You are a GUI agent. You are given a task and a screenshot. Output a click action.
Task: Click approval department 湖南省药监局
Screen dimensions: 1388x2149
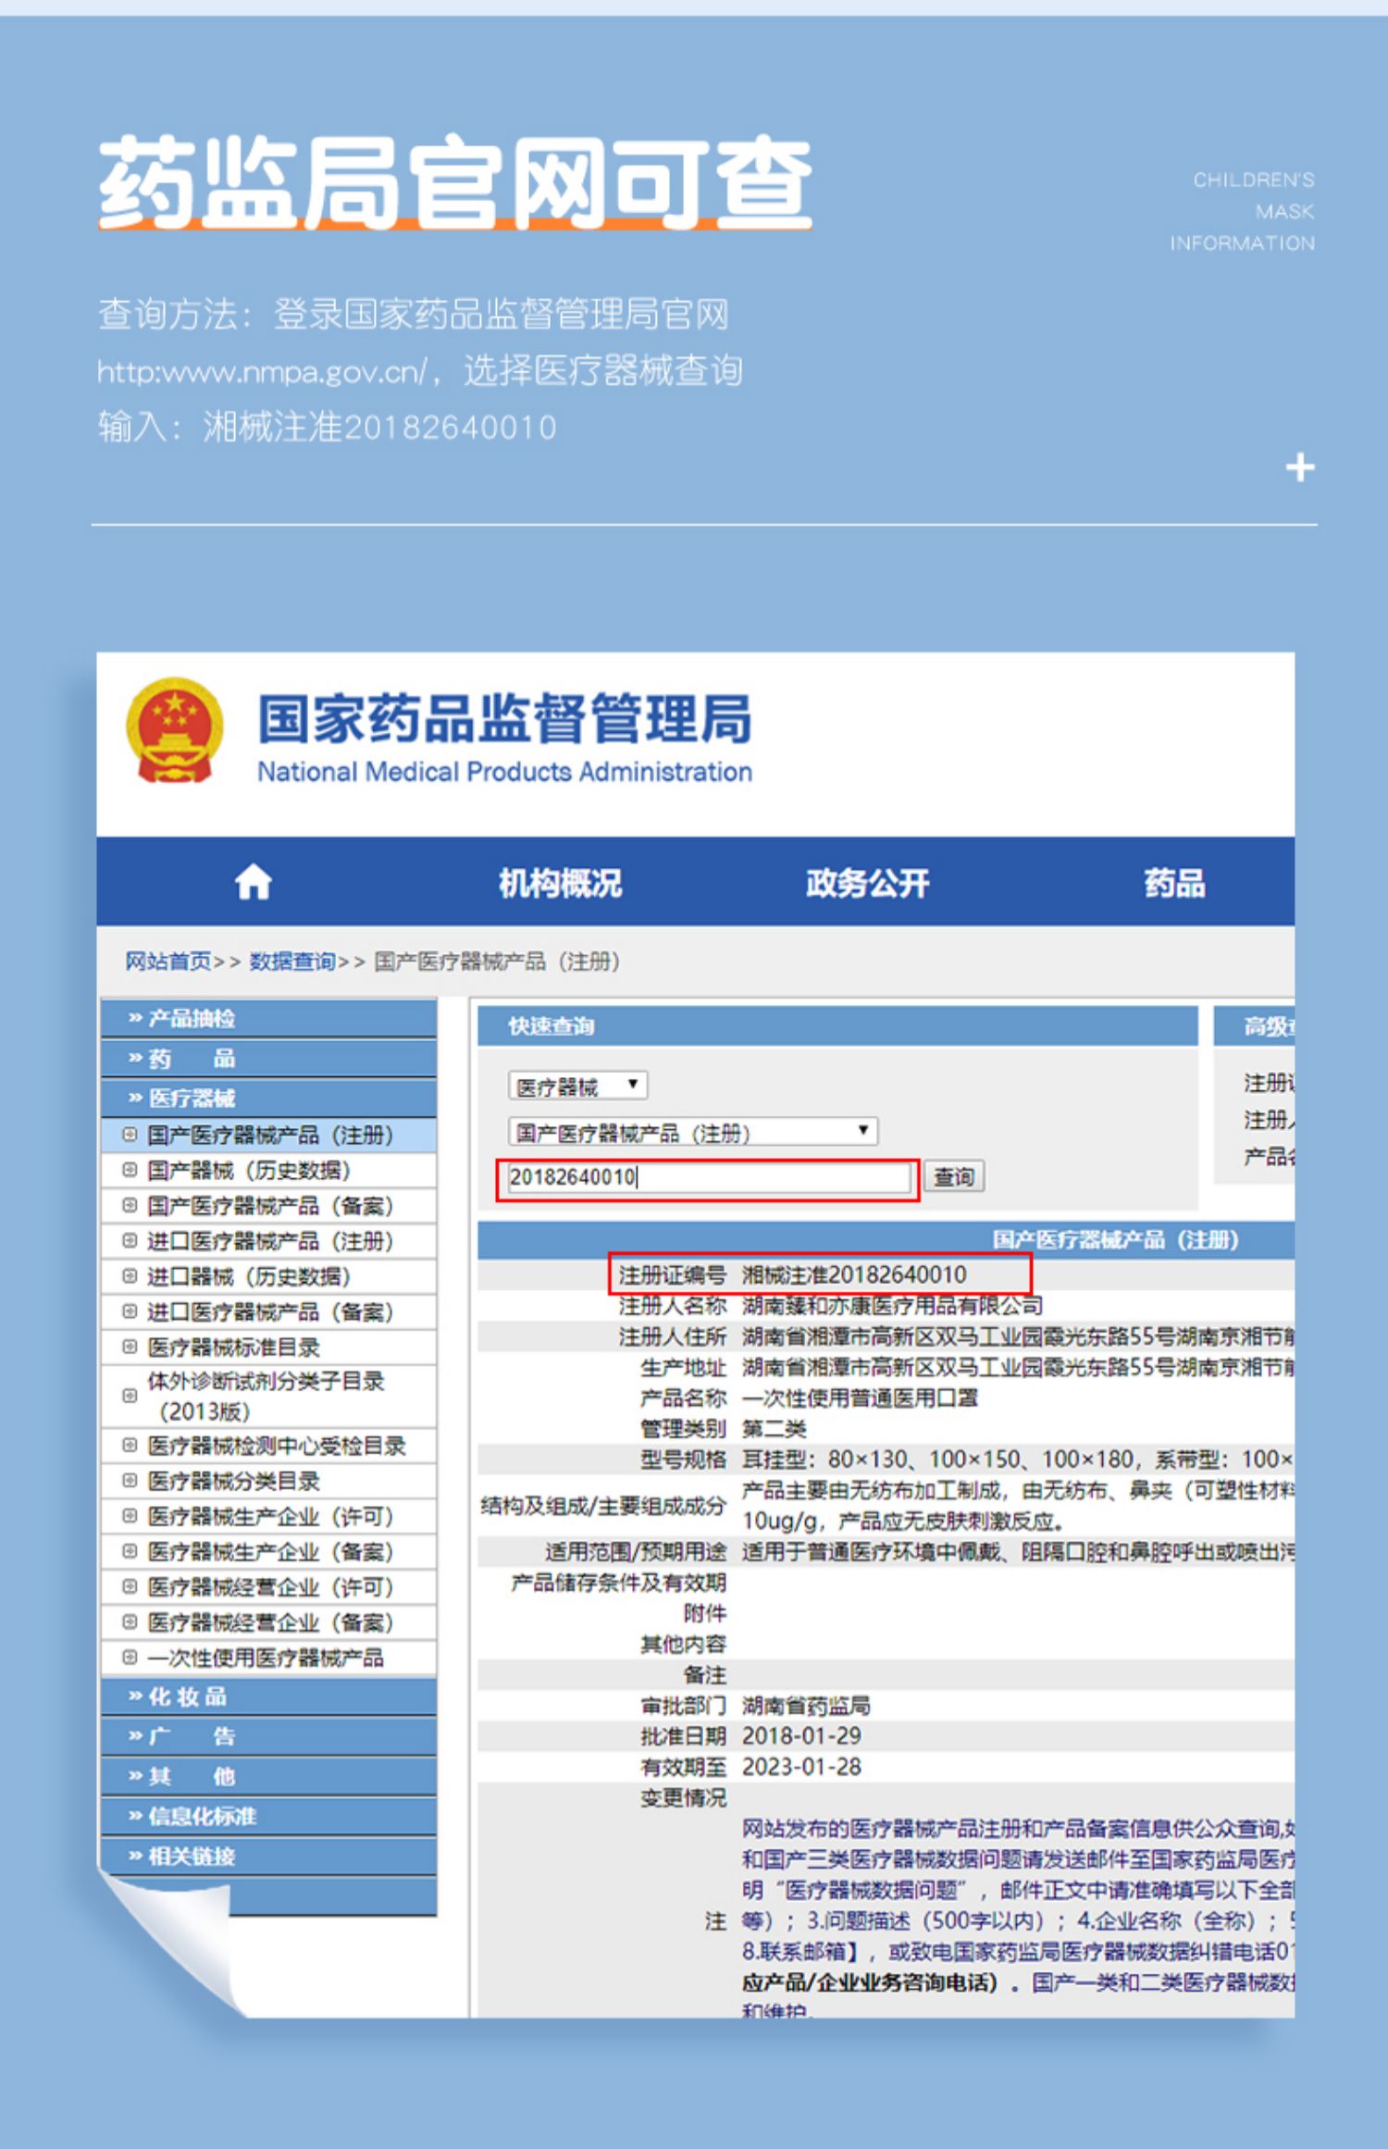click(x=806, y=1705)
